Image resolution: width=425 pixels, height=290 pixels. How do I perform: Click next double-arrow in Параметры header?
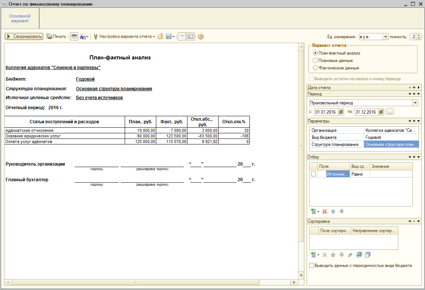414,121
